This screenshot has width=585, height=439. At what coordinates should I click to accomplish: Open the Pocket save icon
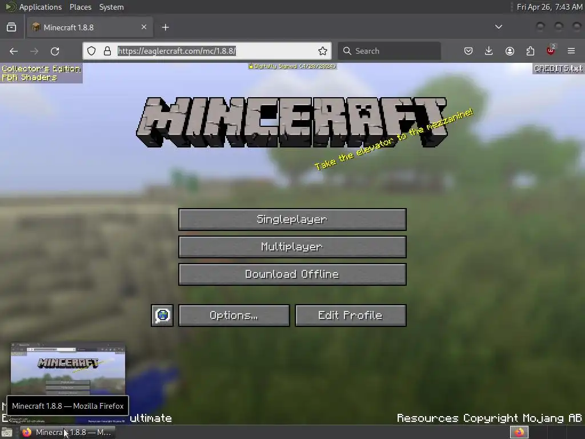(x=468, y=51)
